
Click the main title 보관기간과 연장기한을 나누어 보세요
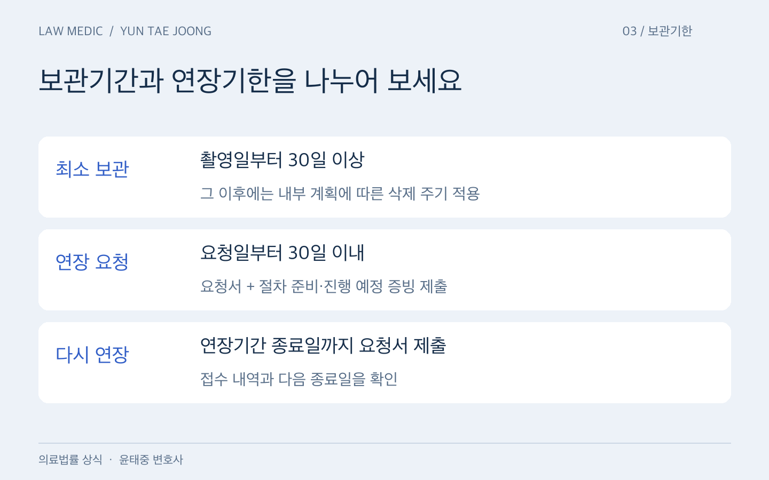[x=250, y=81]
